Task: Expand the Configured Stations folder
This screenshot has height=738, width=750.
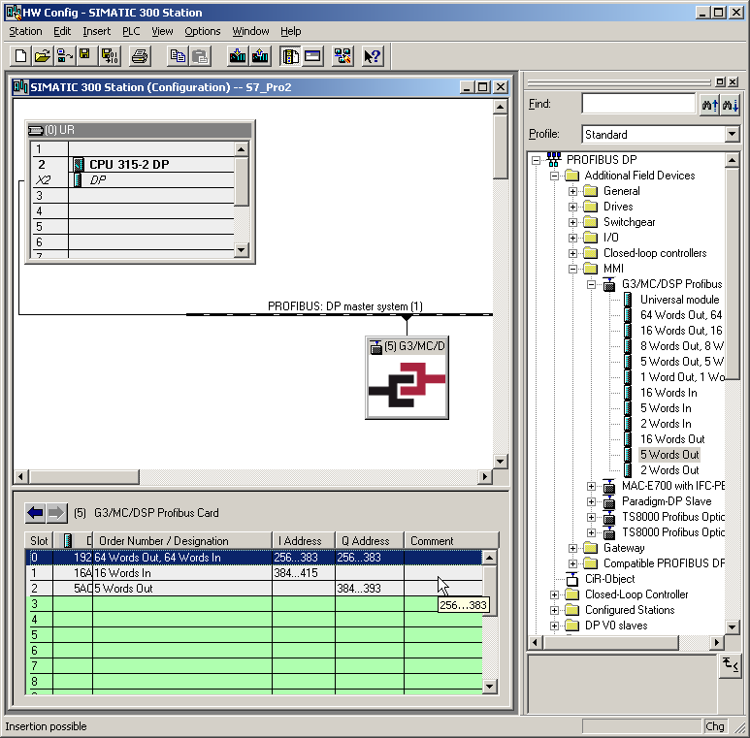Action: [x=554, y=610]
